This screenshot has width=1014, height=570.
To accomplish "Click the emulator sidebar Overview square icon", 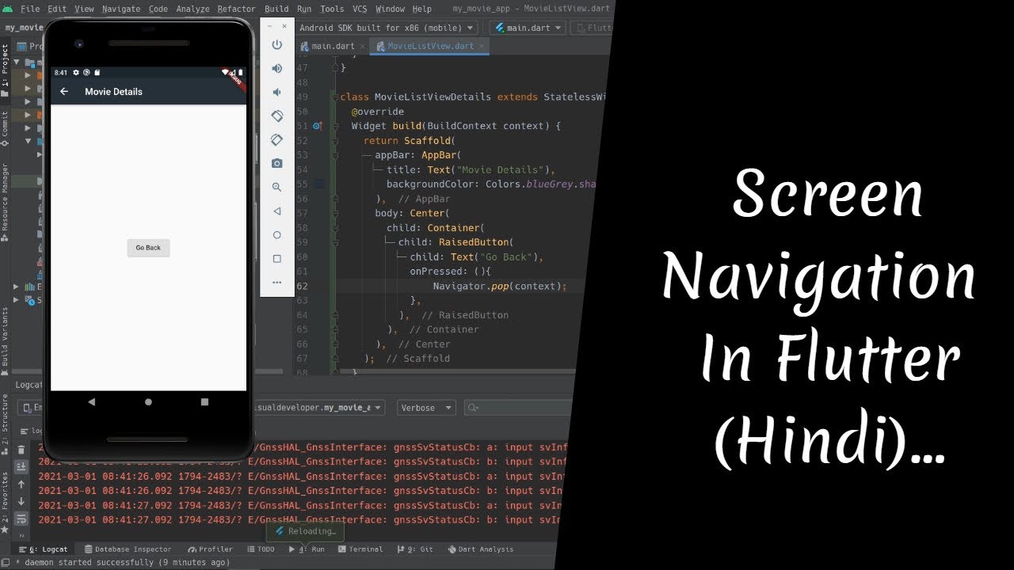I will click(276, 259).
